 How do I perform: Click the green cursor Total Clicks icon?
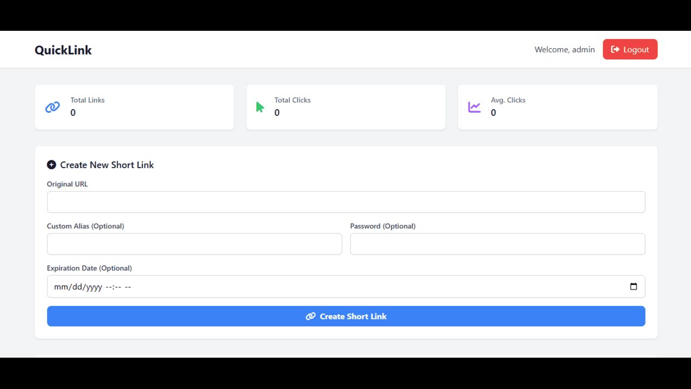pos(260,107)
